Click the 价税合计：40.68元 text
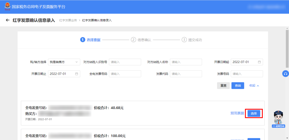The height and width of the screenshot is (140, 289). (x=109, y=108)
